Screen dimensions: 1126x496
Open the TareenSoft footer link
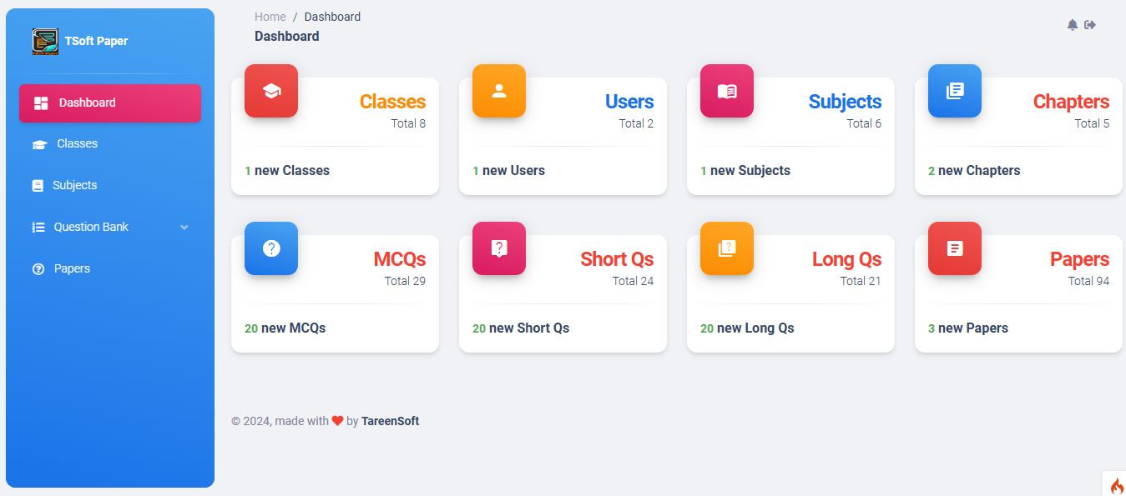click(x=390, y=421)
